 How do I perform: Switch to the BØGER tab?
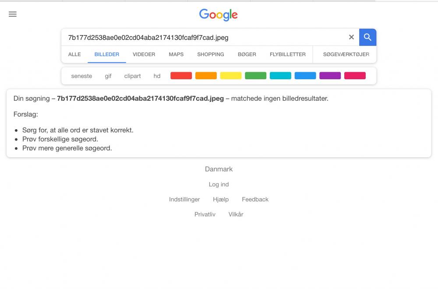(247, 54)
